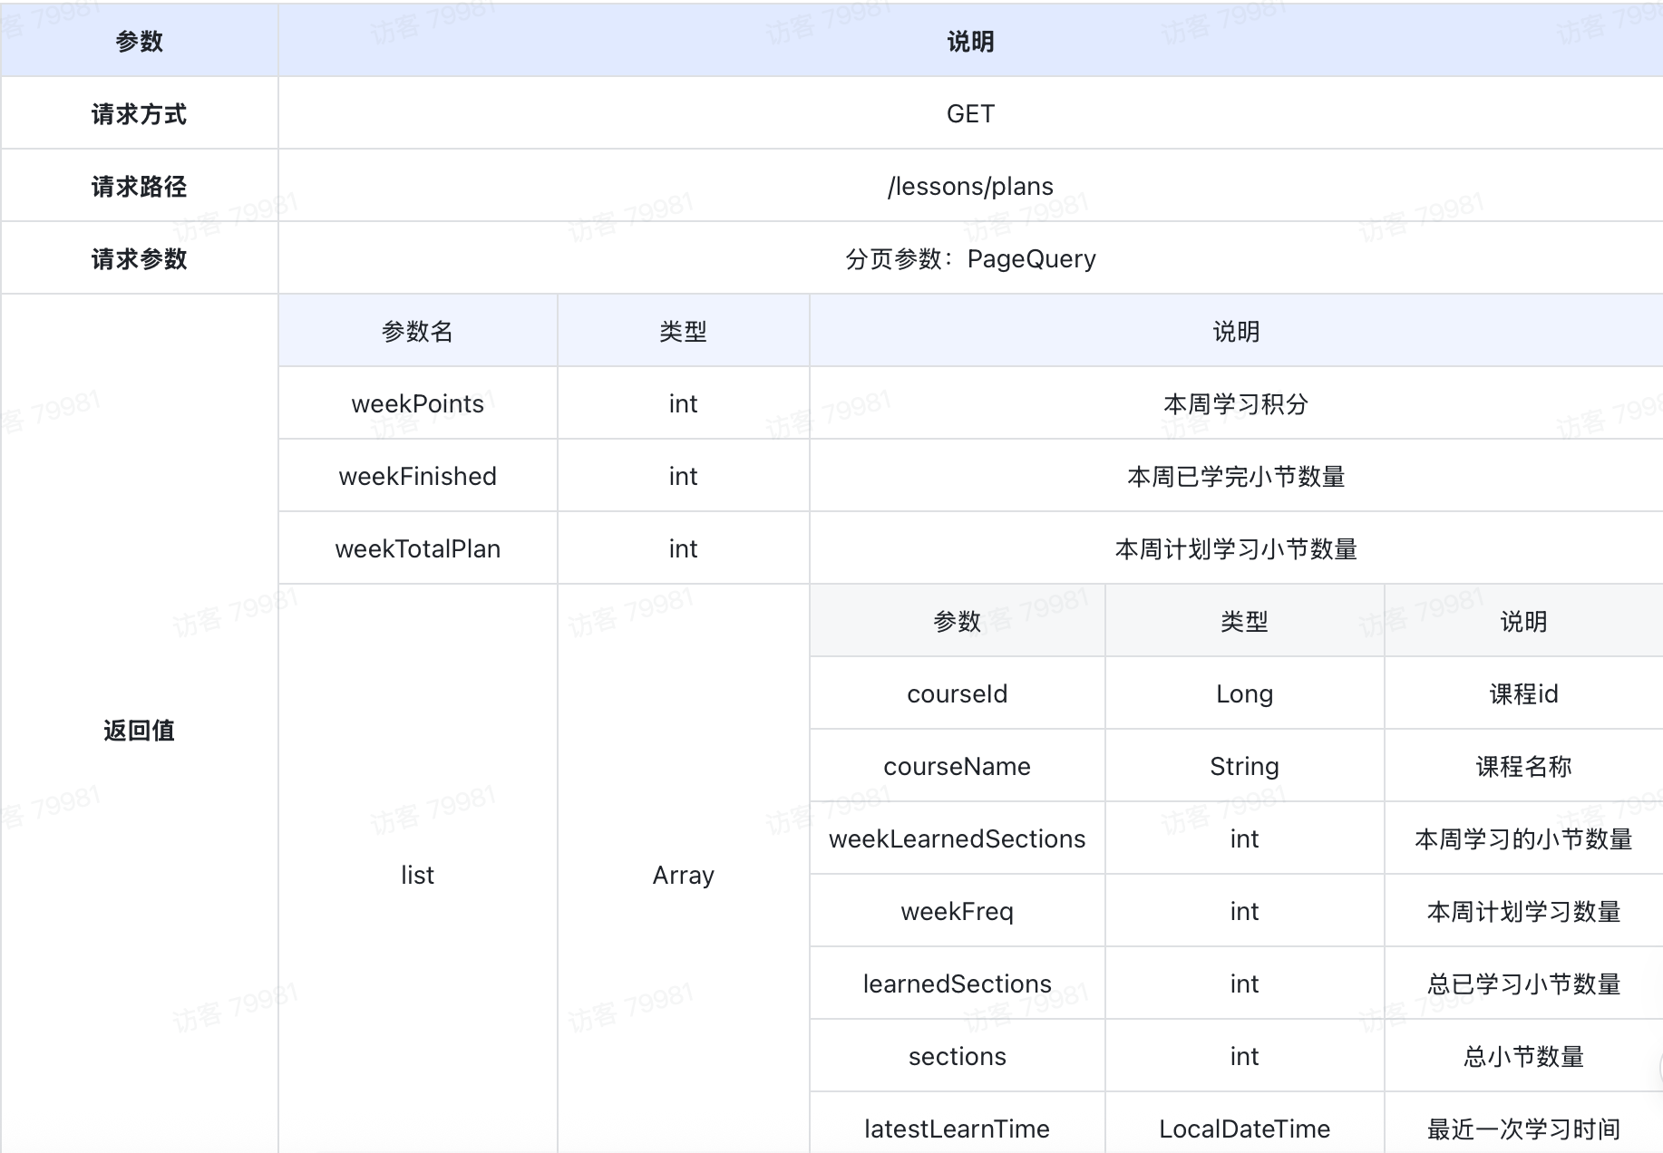Click the 参数 header above courseId
Screen dimensions: 1663x1153
(958, 622)
